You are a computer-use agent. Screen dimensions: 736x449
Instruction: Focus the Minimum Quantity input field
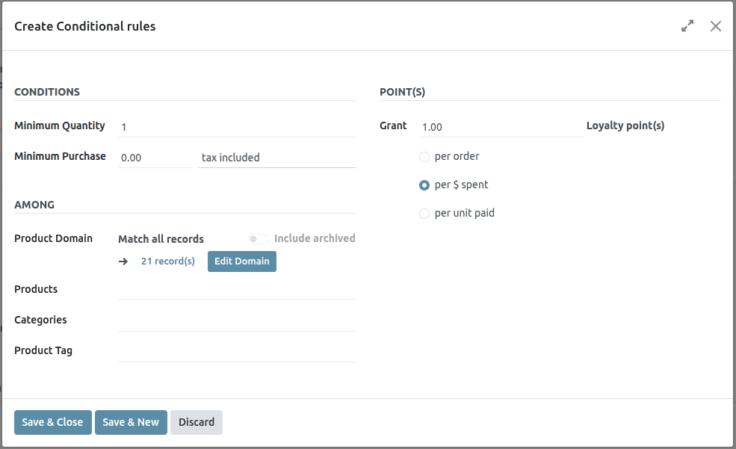(236, 127)
